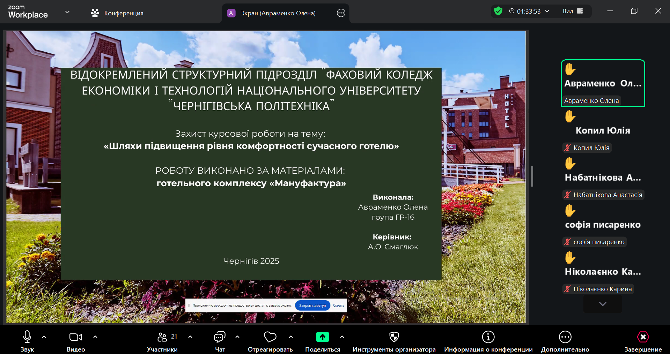Select Копил Юлія participant tile

tap(603, 131)
